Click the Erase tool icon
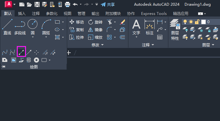This screenshot has height=121, width=220. [122, 22]
